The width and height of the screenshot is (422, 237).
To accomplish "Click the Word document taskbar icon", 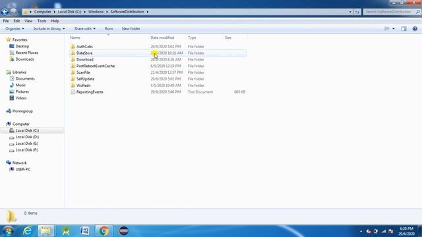I will [x=85, y=231].
